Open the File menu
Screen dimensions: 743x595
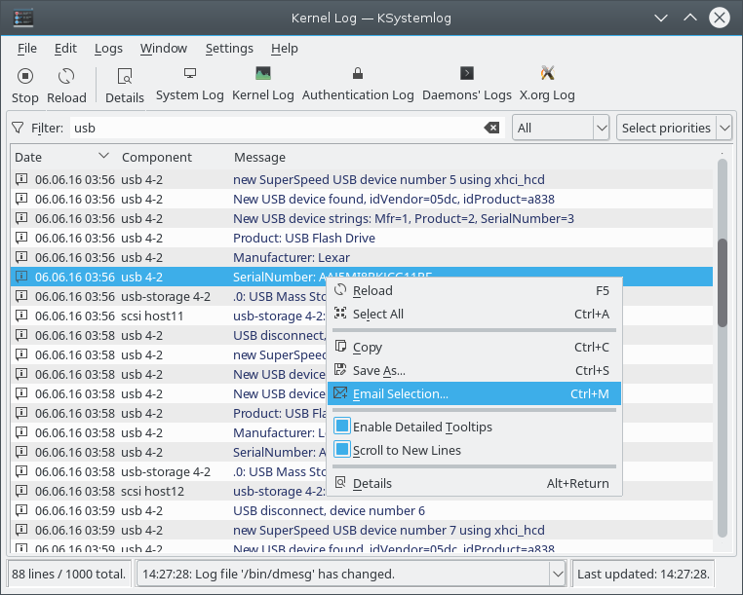point(27,49)
